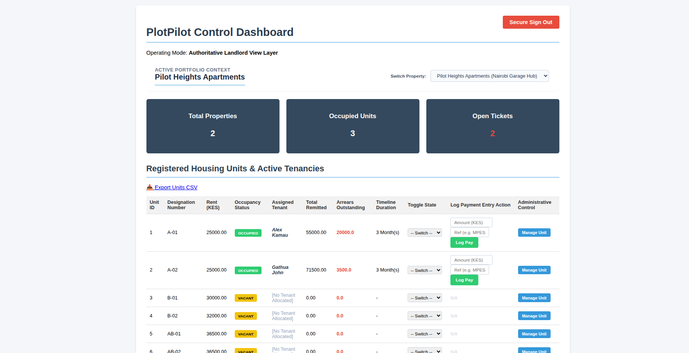Manage Unit for A-01
Image resolution: width=689 pixels, height=353 pixels.
pos(534,233)
